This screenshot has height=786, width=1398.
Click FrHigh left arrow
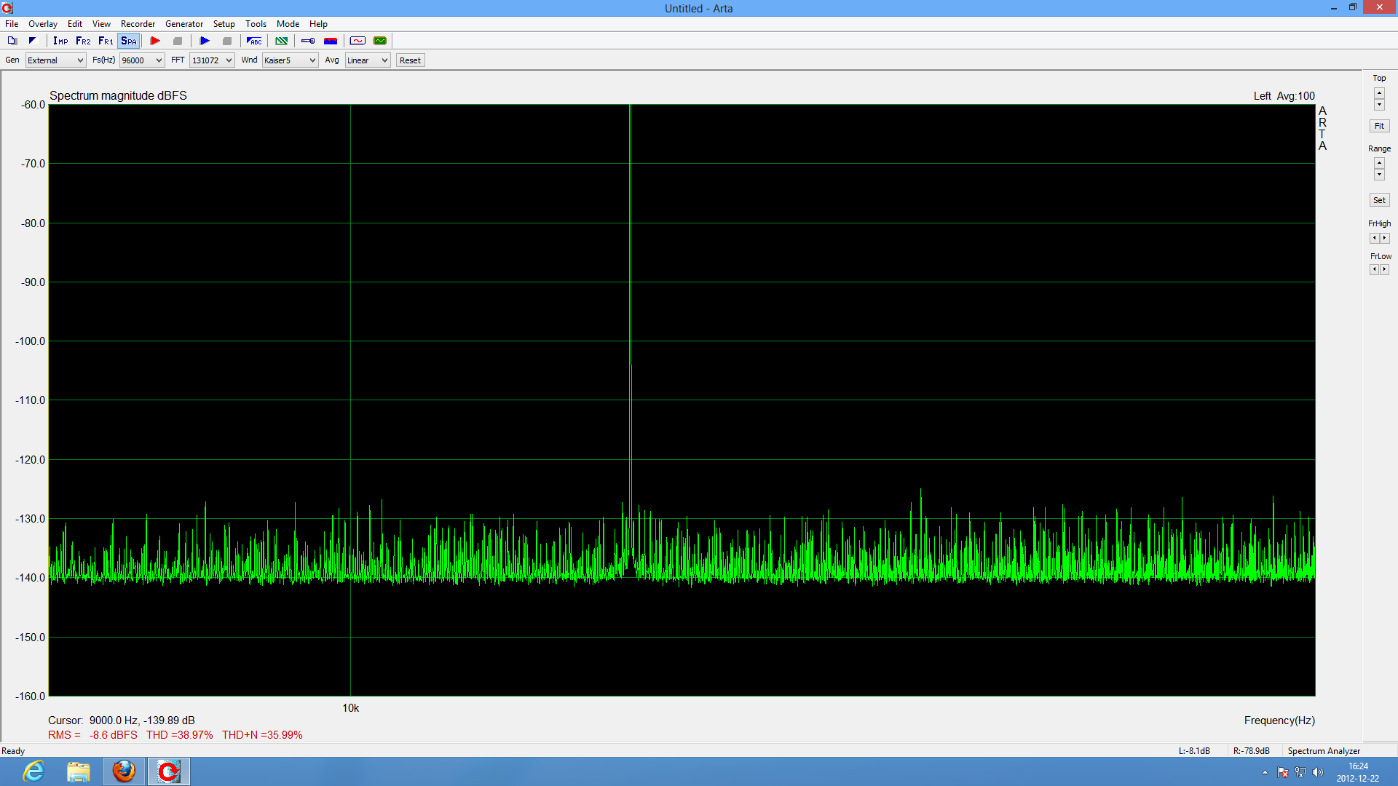click(x=1374, y=238)
